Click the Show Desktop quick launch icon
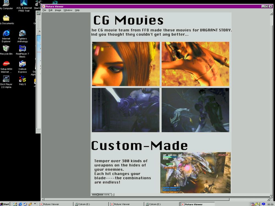The height and width of the screenshot is (206, 275). click(x=15, y=204)
